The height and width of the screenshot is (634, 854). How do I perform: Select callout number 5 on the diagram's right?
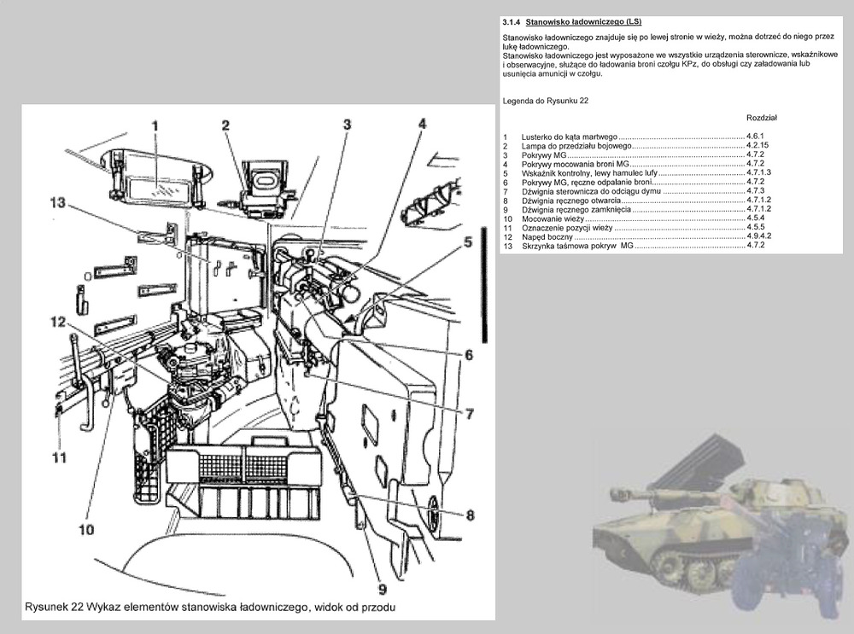(468, 241)
